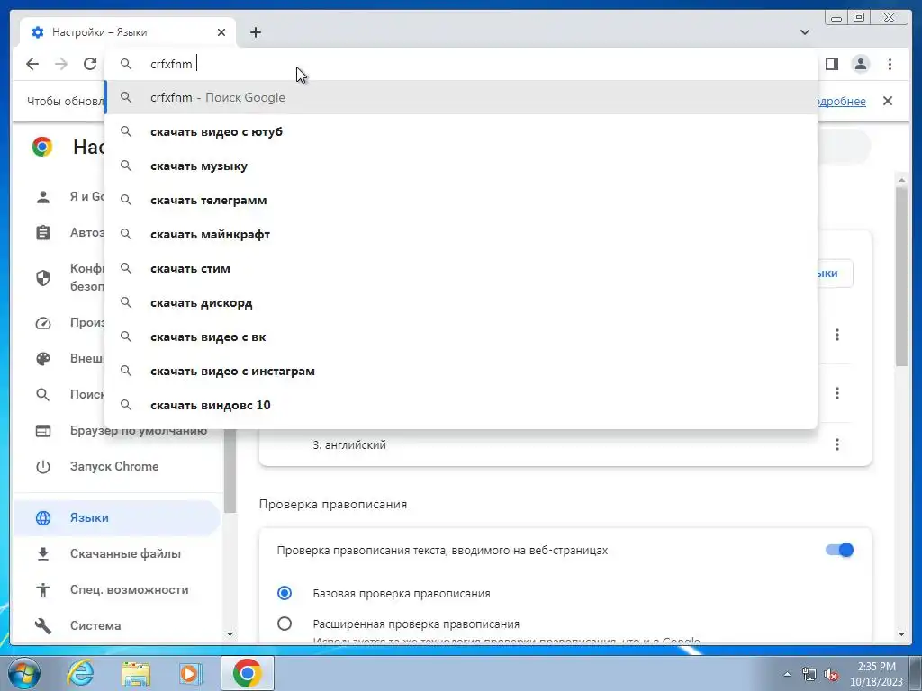Click the Chrome taskbar button
922x691 pixels.
point(248,673)
